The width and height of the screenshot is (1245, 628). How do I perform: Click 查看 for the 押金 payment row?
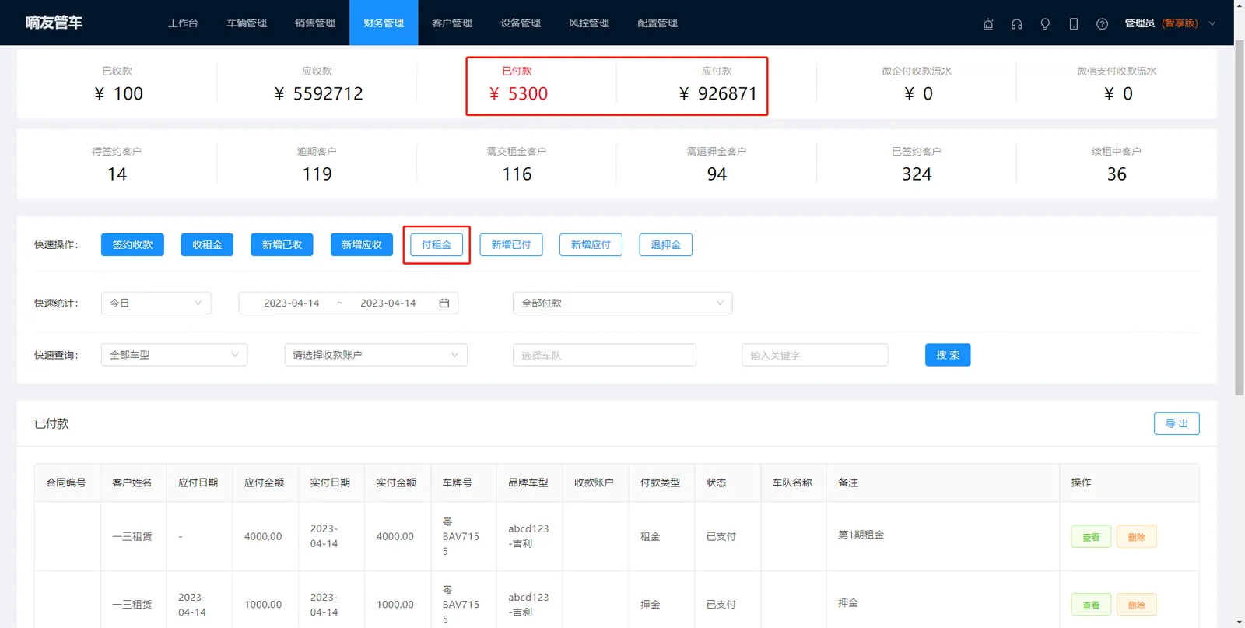pos(1091,605)
